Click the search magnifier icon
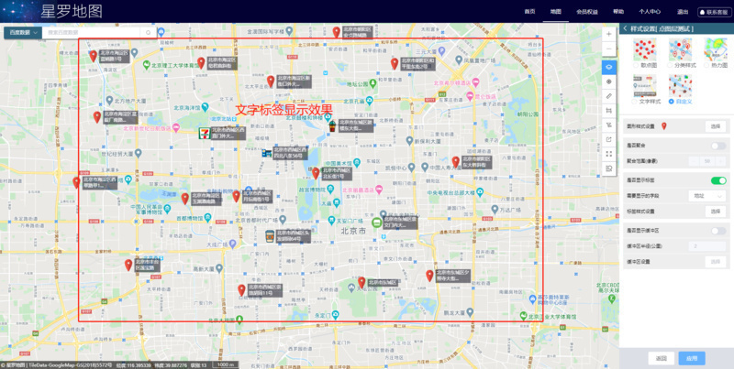The width and height of the screenshot is (734, 369). [x=148, y=33]
